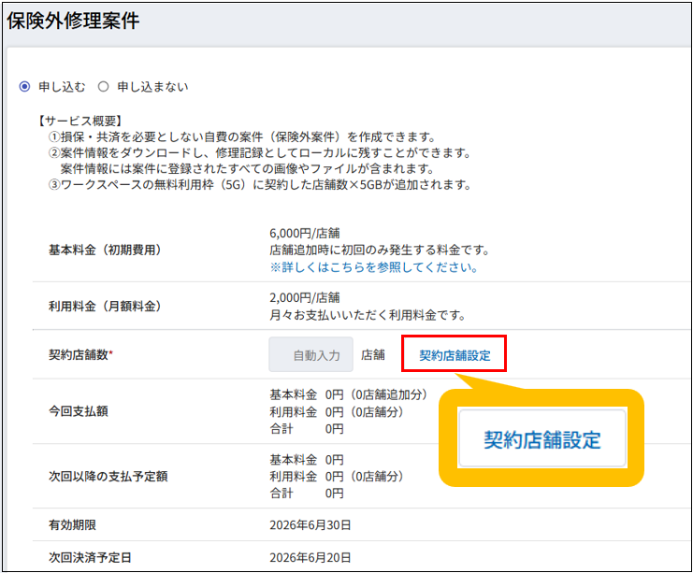Viewport: 693px width, 573px height.
Task: Select the 利用料金（月額料金） row label
Action: tap(105, 307)
